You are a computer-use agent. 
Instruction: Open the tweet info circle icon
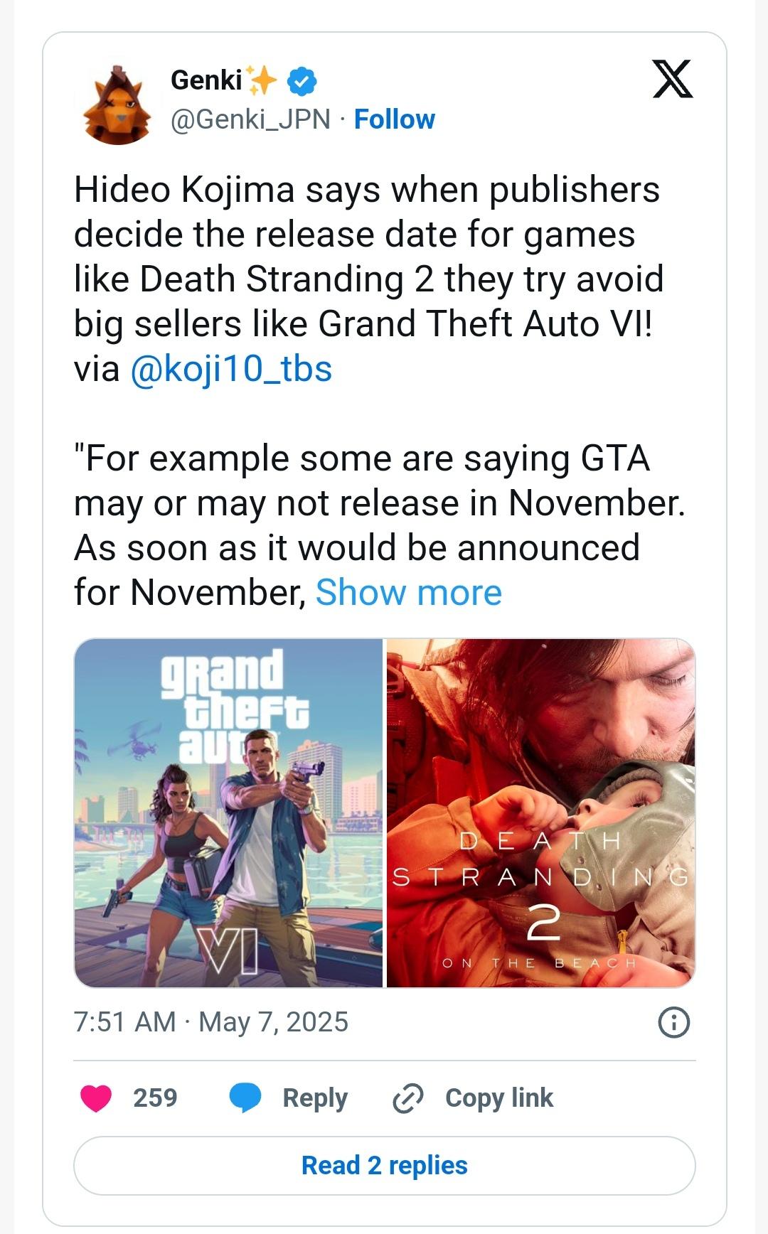[673, 1023]
